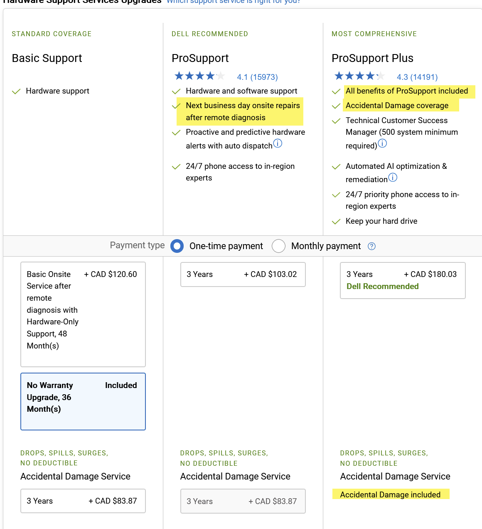Select the One-time payment radio button

click(177, 246)
